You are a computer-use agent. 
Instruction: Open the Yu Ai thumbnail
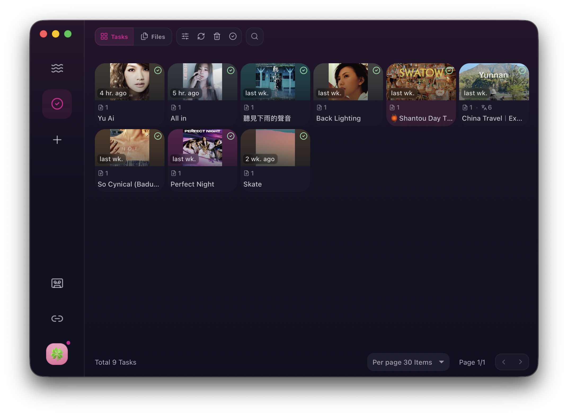coord(130,82)
